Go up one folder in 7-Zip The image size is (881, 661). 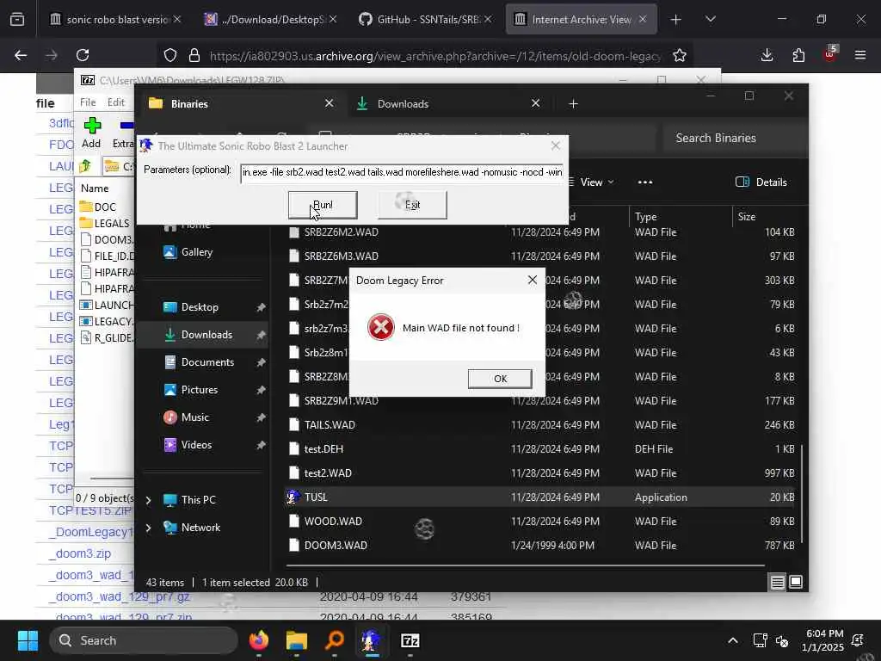click(x=86, y=166)
